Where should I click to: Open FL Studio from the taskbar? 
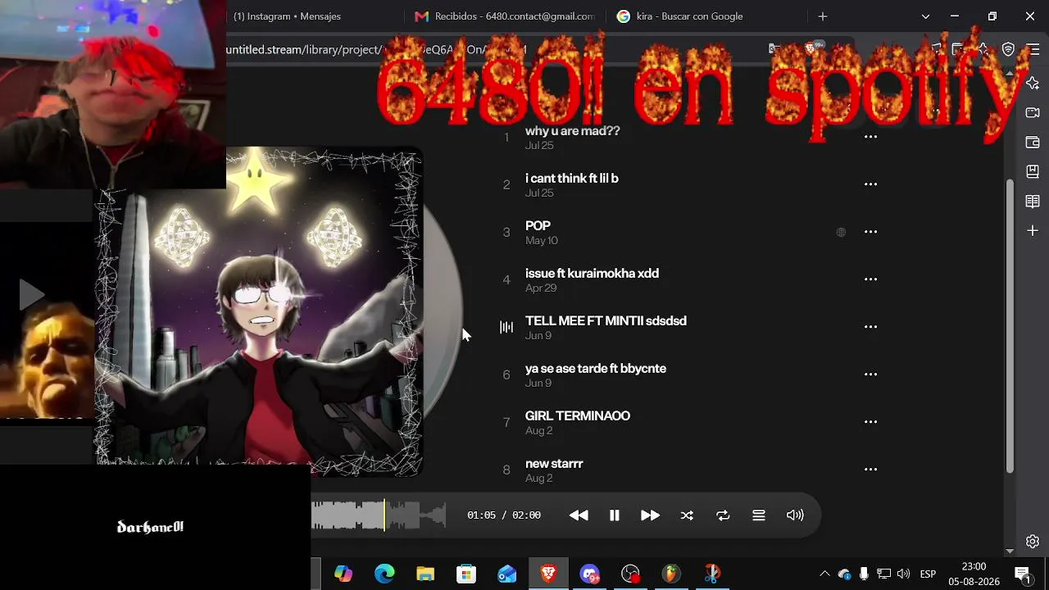(x=671, y=574)
